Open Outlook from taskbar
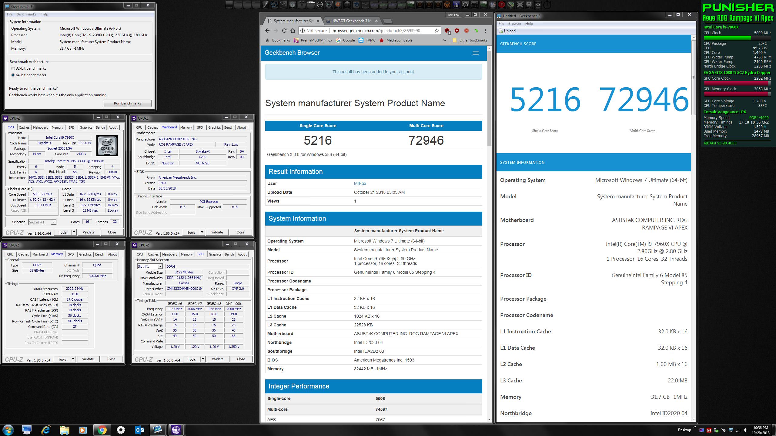The width and height of the screenshot is (776, 436). (139, 430)
